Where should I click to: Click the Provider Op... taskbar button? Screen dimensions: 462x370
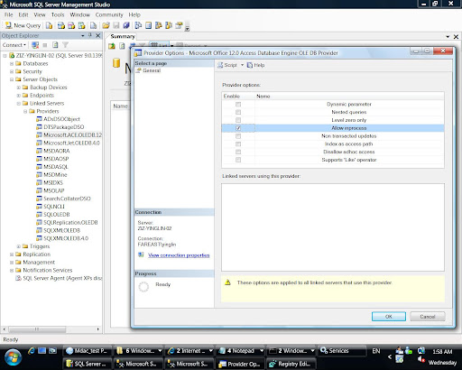point(241,364)
